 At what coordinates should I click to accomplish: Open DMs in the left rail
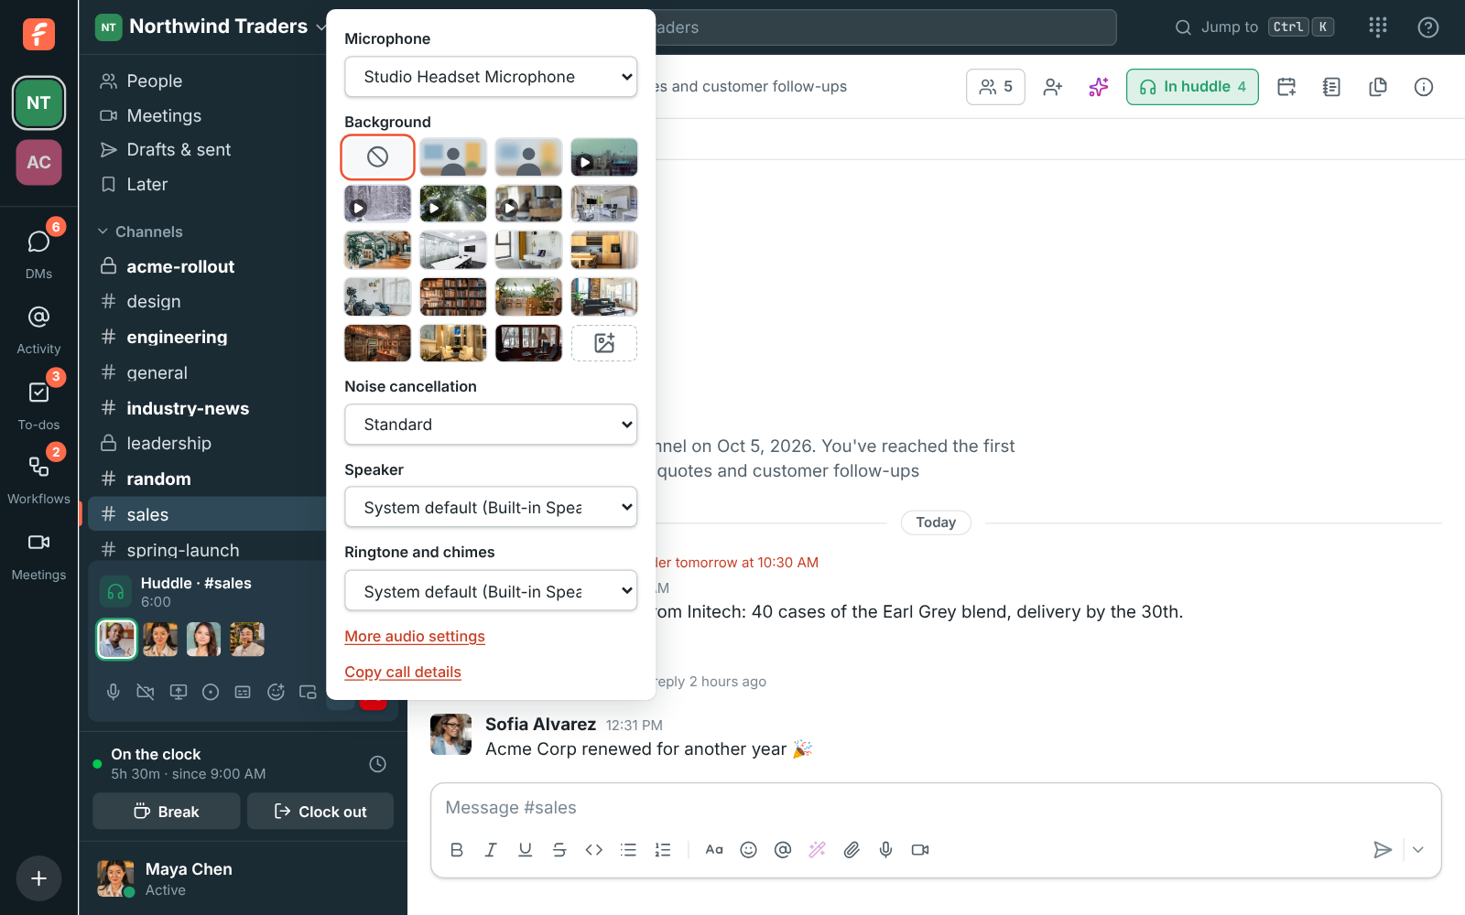38,253
